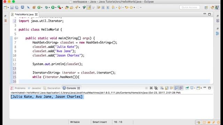Click the Open Type icon
Viewport: 223px width, 125px height.
pyautogui.click(x=67, y=7)
